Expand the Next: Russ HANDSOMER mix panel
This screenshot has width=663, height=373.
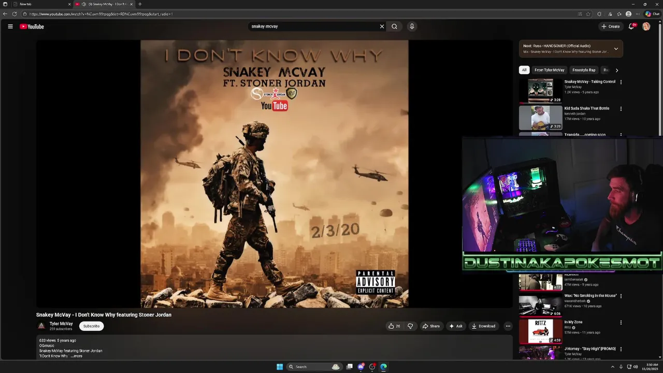point(616,49)
